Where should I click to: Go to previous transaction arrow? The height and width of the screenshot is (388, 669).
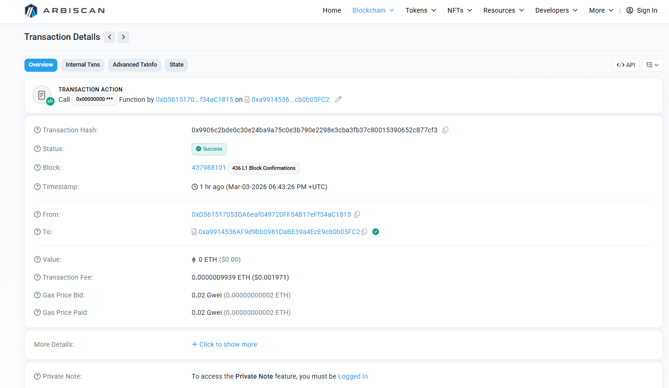pos(109,37)
